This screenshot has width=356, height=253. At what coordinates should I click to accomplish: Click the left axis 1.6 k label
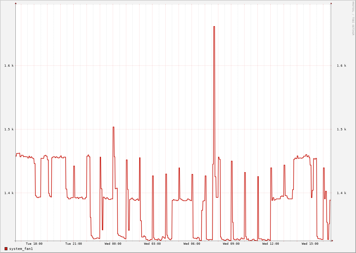(9, 65)
